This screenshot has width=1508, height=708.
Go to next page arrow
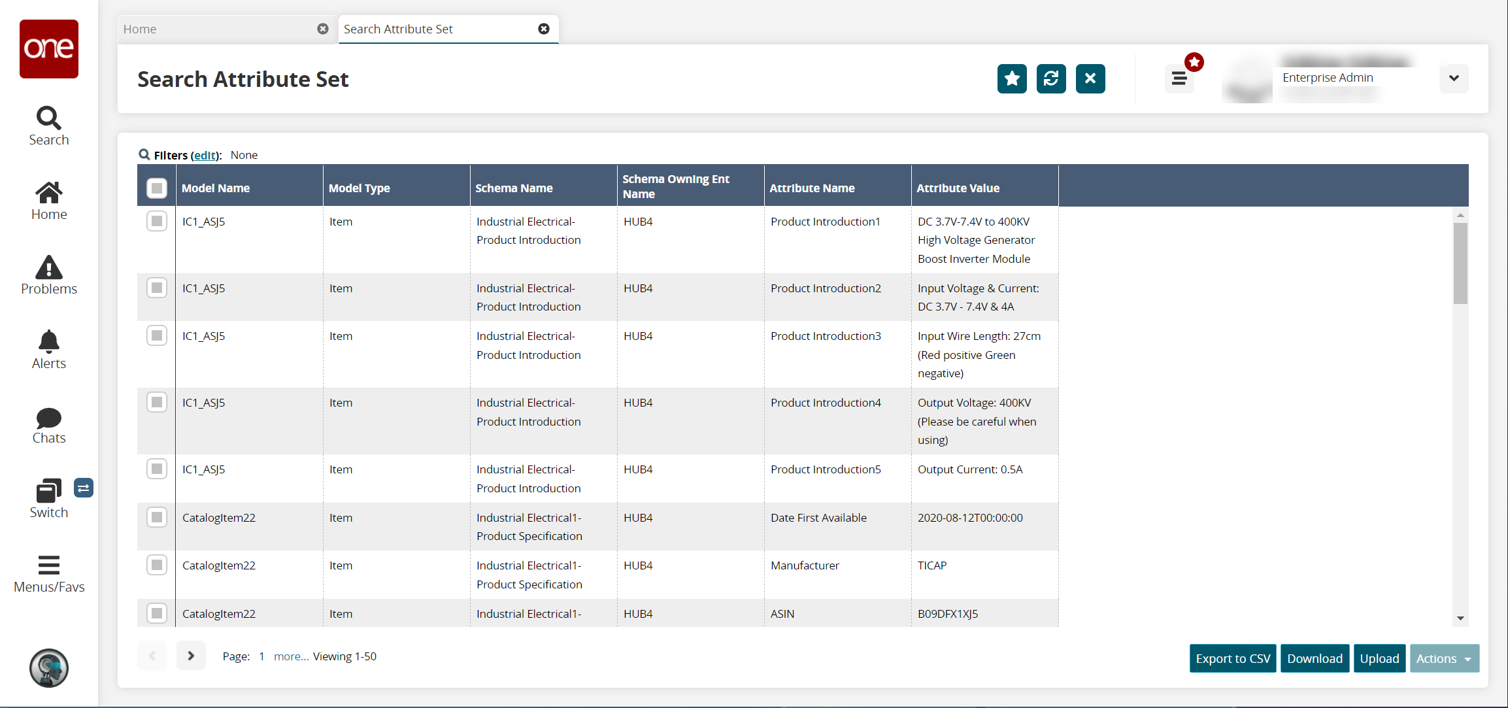pos(191,656)
